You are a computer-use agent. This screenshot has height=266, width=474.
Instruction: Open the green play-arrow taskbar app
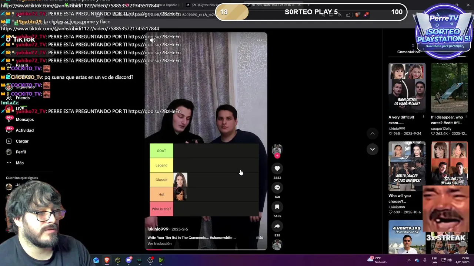[161, 260]
